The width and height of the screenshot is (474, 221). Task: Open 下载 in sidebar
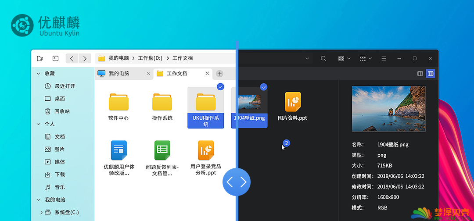[x=55, y=174]
